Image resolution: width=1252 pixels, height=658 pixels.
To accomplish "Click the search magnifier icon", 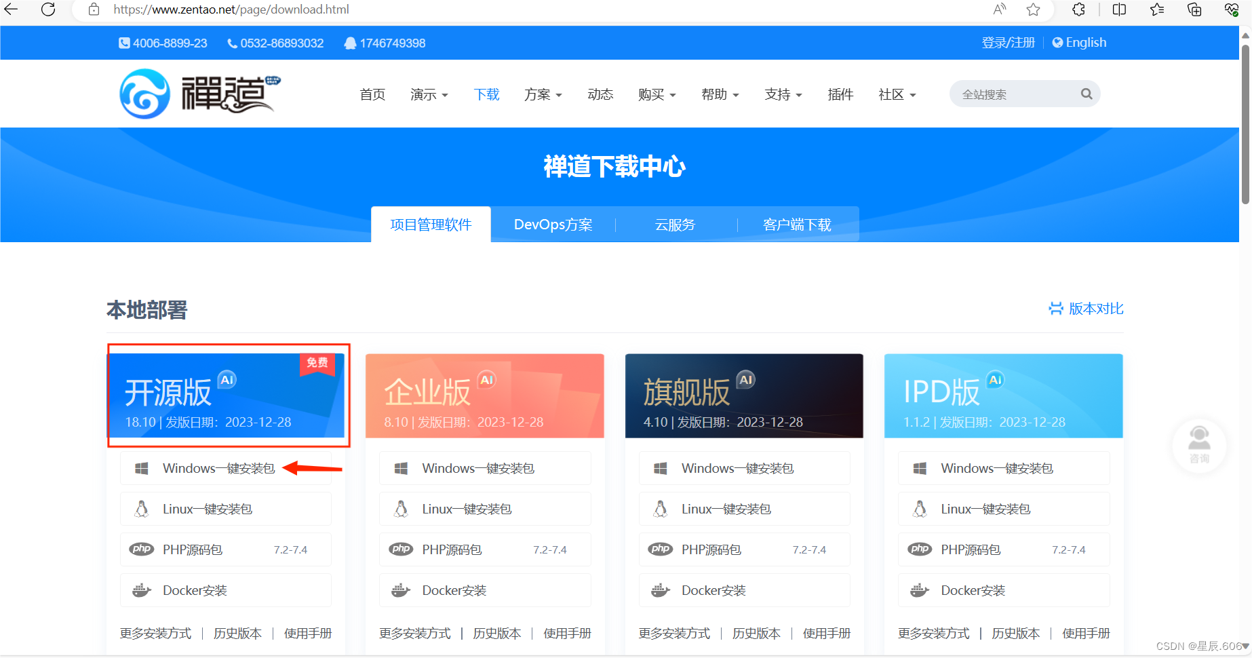I will [1087, 94].
